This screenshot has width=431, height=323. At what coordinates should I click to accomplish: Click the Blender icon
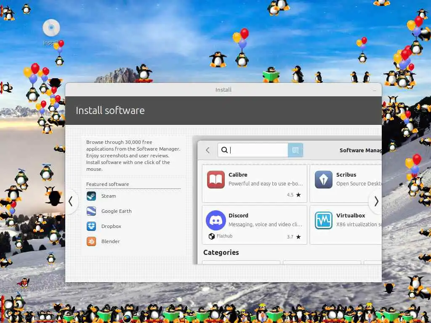click(x=91, y=241)
